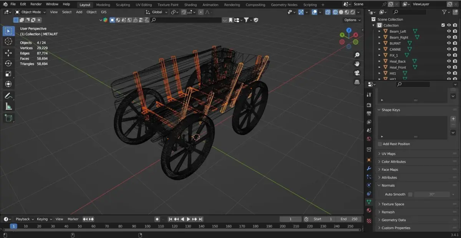Open the Output properties tab

tap(369, 114)
